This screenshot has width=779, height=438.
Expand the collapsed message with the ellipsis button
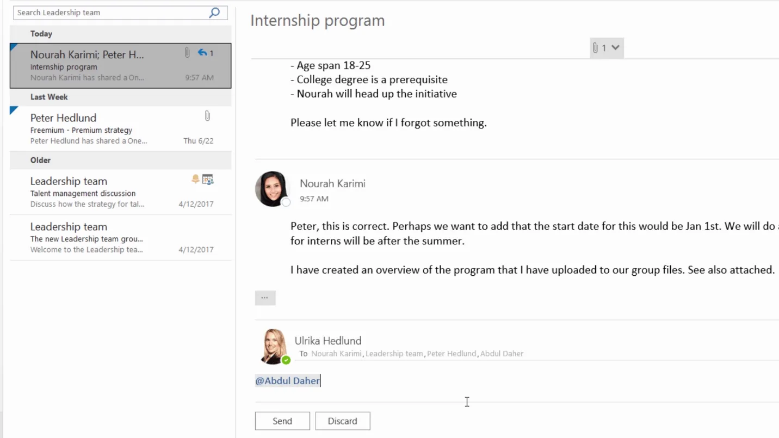pos(265,298)
